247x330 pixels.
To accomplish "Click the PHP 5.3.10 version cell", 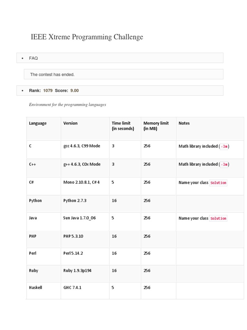I will 73,236.
